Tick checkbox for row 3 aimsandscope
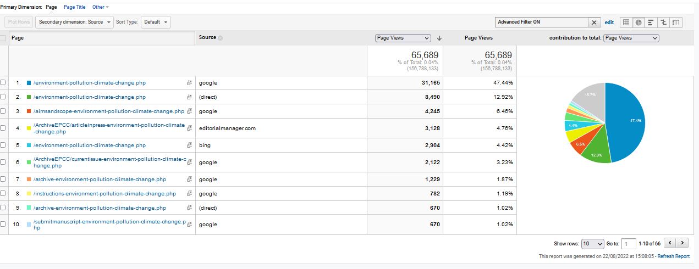The width and height of the screenshot is (699, 269). point(3,111)
